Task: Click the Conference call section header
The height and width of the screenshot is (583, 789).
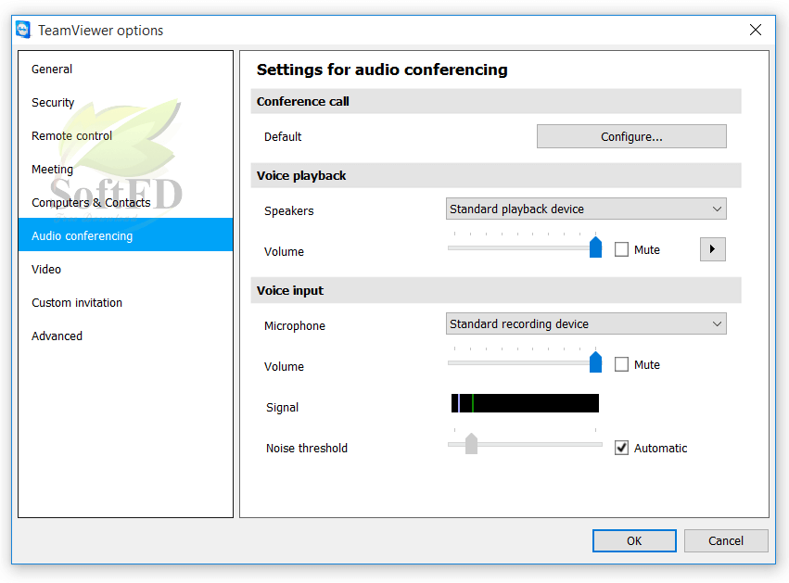Action: coord(496,101)
